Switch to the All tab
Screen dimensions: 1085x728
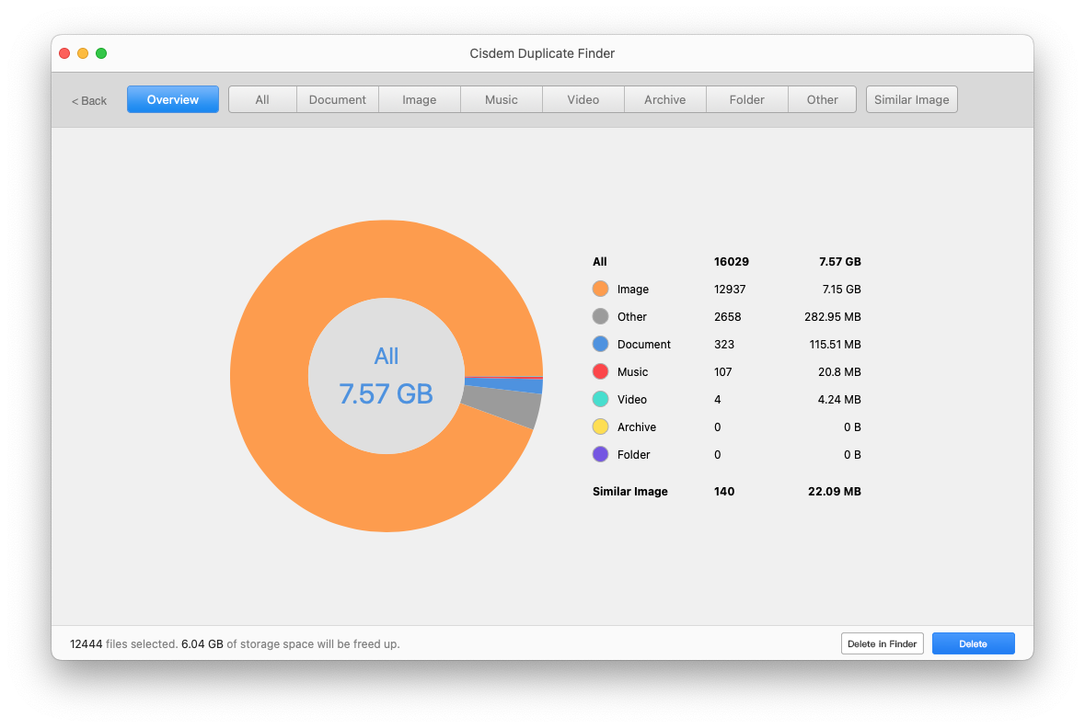coord(262,99)
